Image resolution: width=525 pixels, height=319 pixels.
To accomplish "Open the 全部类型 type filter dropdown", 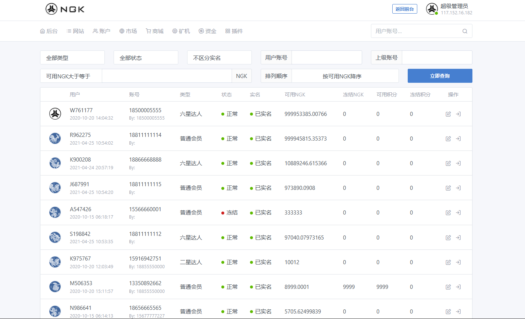I will [72, 58].
